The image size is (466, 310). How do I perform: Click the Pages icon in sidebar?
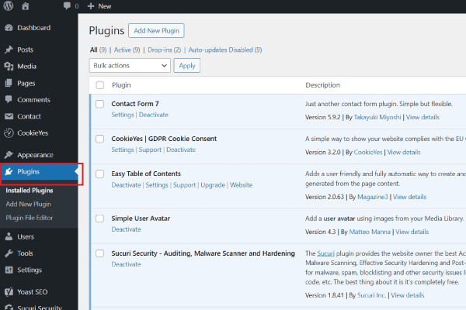9,83
